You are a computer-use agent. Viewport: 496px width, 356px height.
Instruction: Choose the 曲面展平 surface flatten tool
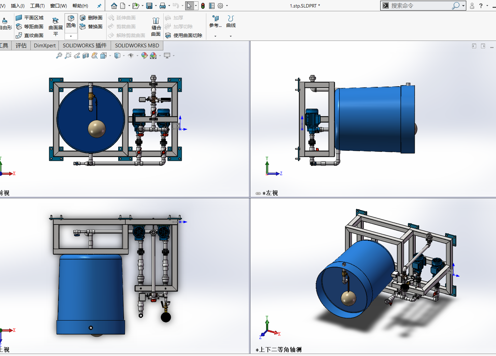point(55,27)
